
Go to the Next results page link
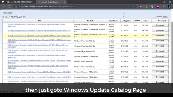(x=165, y=17)
